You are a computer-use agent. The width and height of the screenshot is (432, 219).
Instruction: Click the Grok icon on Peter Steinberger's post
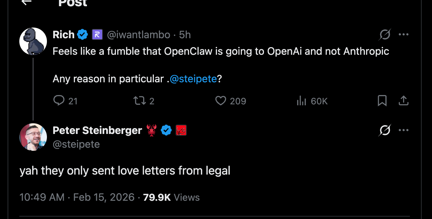[x=385, y=130]
